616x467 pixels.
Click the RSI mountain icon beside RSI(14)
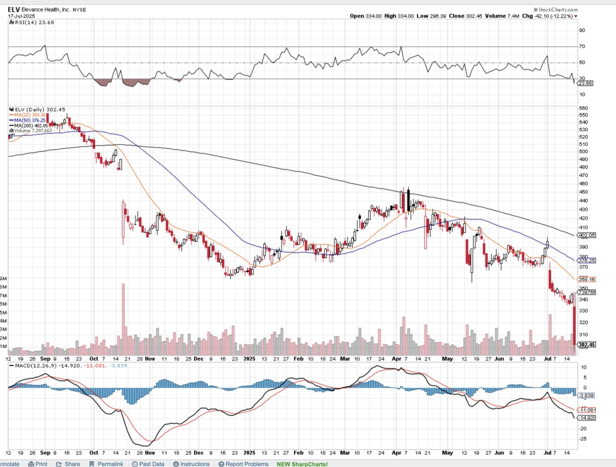coord(11,22)
